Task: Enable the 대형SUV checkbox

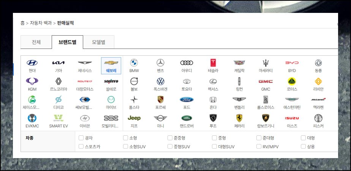Action: click(214, 146)
